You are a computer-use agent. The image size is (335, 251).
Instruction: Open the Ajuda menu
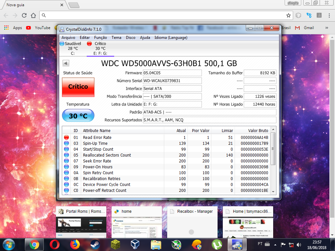(145, 38)
